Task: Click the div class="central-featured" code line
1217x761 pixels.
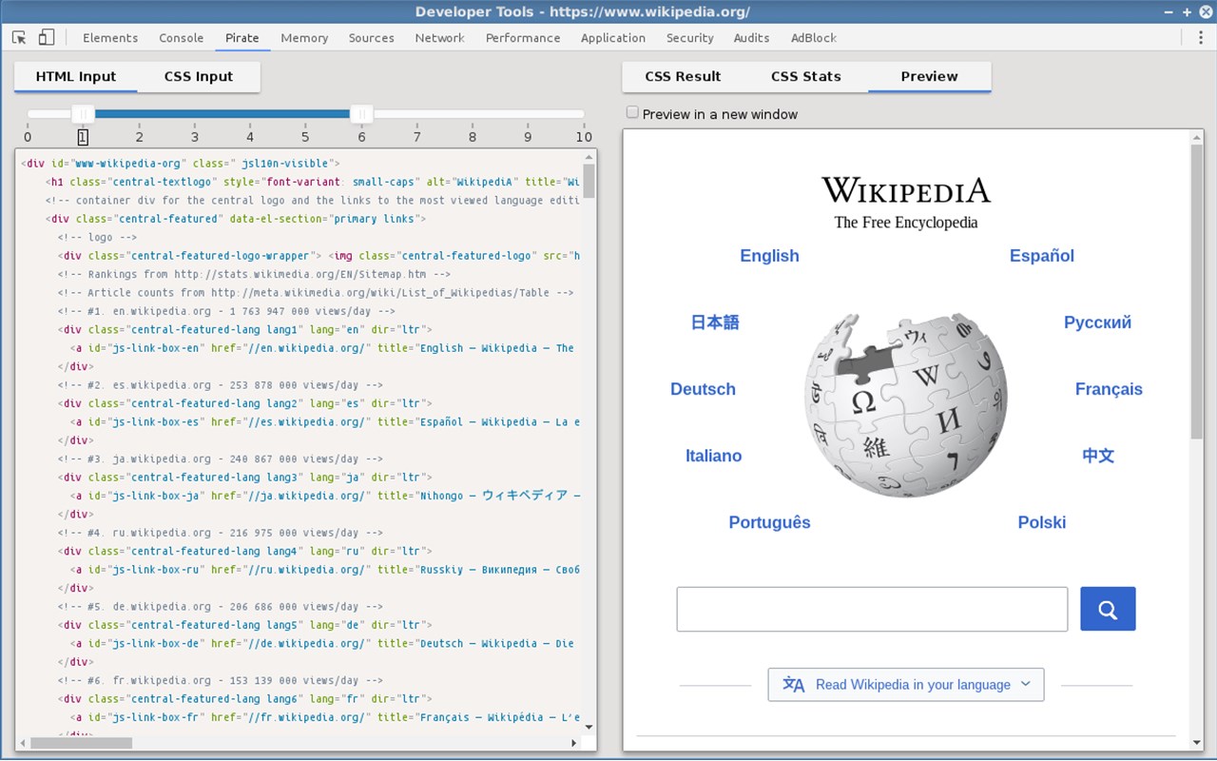Action: (239, 219)
